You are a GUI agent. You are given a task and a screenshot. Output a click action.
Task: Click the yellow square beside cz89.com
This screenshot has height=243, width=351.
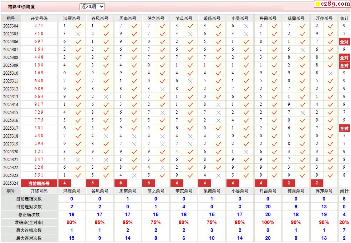click(x=317, y=4)
